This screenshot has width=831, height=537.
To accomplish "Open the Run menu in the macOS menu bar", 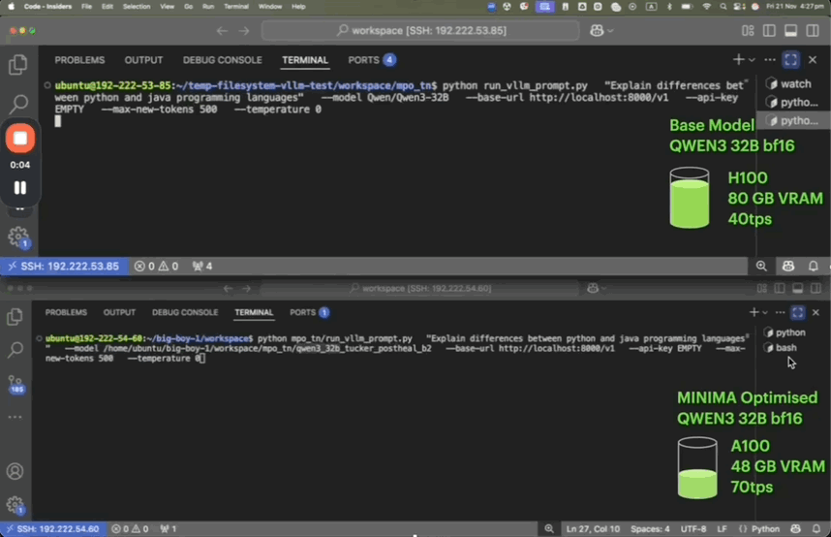I will (x=207, y=7).
